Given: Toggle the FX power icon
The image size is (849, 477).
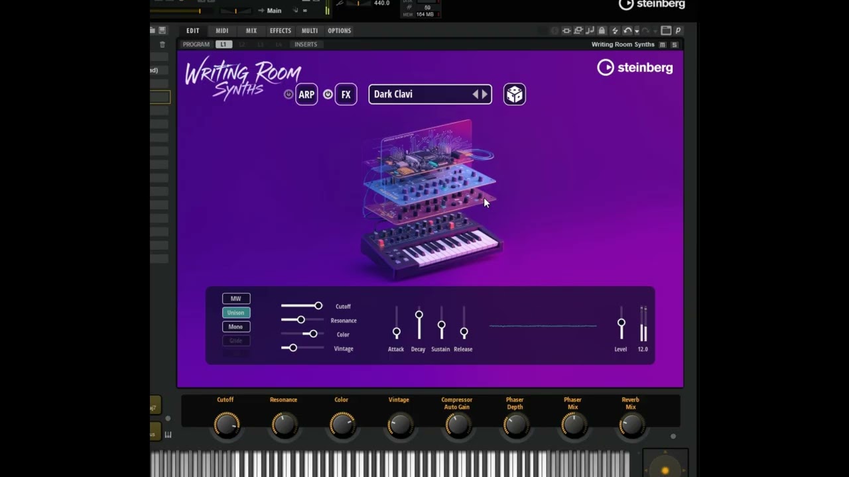Looking at the screenshot, I should [328, 94].
